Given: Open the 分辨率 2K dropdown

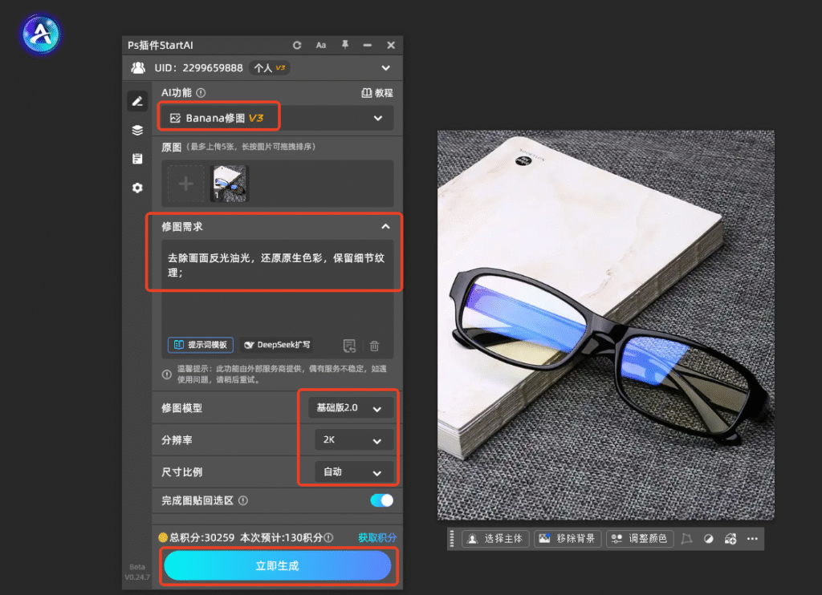Looking at the screenshot, I should 354,440.
